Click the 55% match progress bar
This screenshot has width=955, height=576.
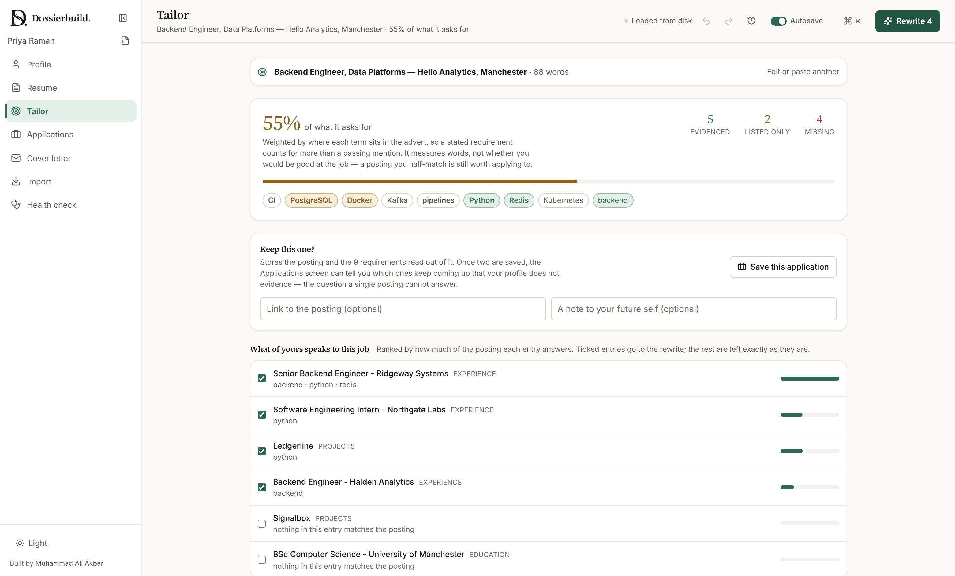[548, 181]
